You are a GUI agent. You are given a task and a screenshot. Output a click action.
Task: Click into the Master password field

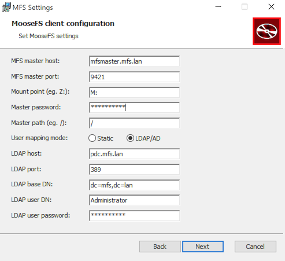[x=134, y=108]
